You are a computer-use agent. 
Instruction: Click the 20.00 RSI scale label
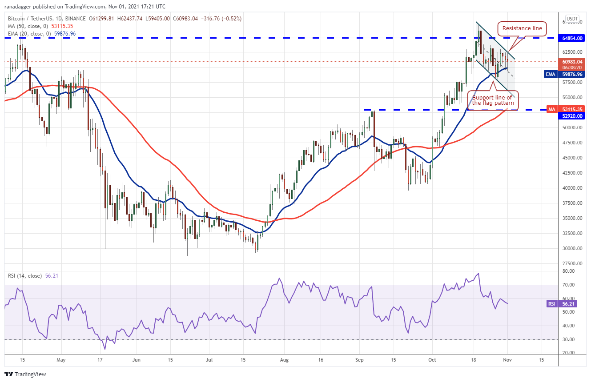(567, 353)
